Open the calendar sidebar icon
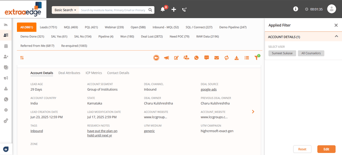The image size is (342, 155). coord(6,46)
